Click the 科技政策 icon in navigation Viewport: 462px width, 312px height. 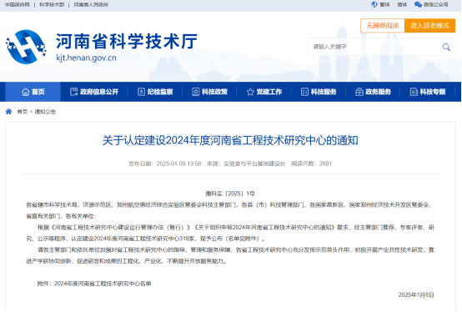196,92
